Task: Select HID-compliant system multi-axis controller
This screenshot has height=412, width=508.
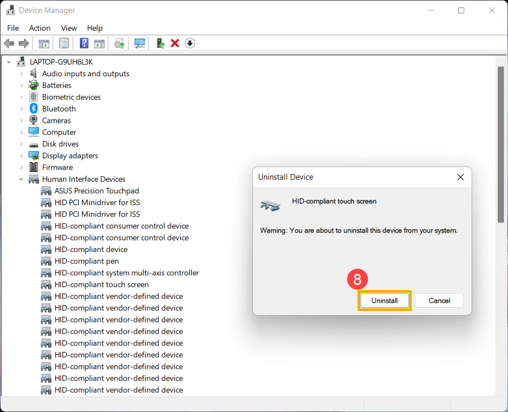Action: (x=126, y=273)
